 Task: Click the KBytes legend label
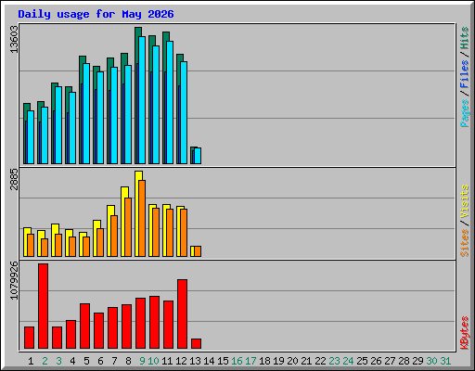click(x=464, y=333)
